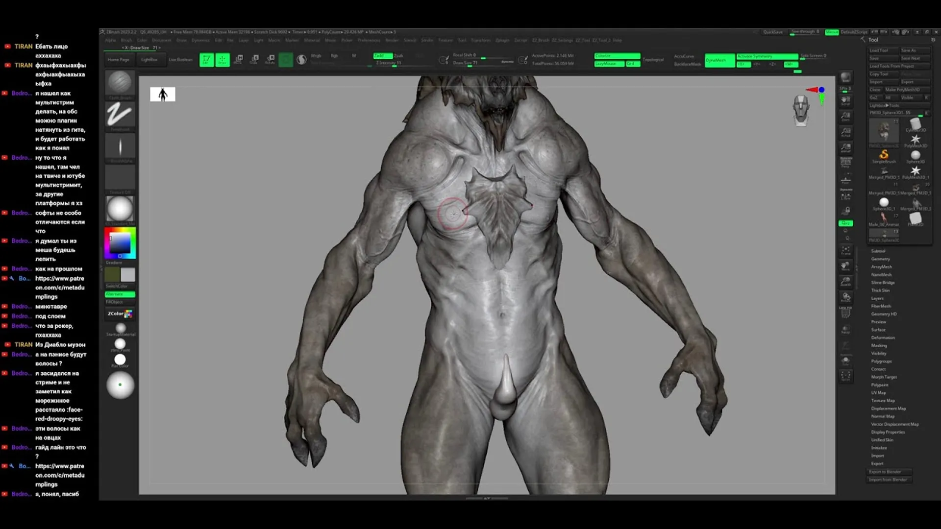Pick the Cylinder3D tool thumbnail
Viewport: 941px width, 529px height.
click(915, 124)
